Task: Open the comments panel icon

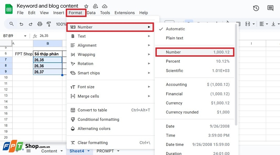Action: [x=270, y=8]
